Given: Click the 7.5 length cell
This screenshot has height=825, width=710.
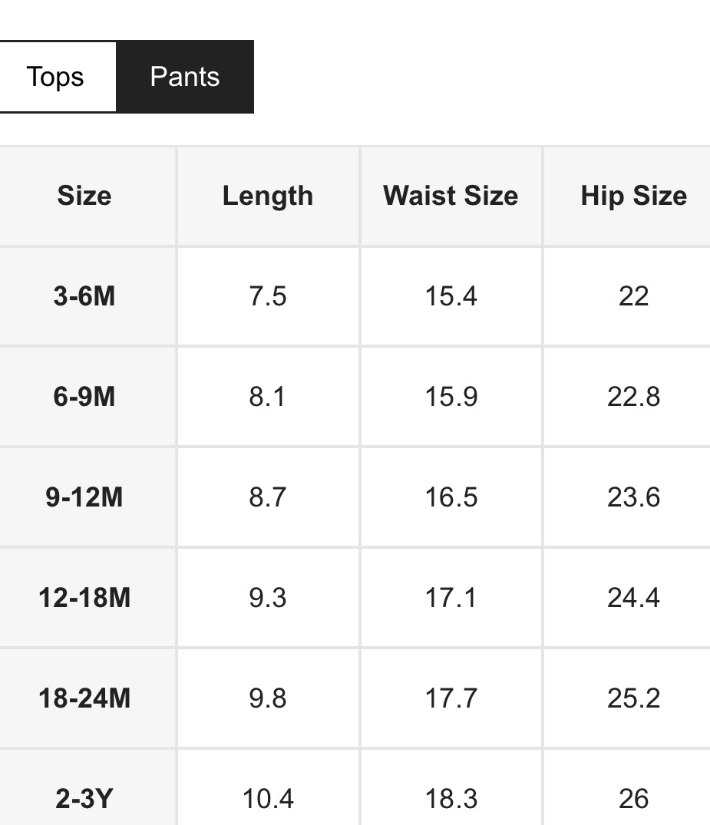Looking at the screenshot, I should click(x=268, y=296).
